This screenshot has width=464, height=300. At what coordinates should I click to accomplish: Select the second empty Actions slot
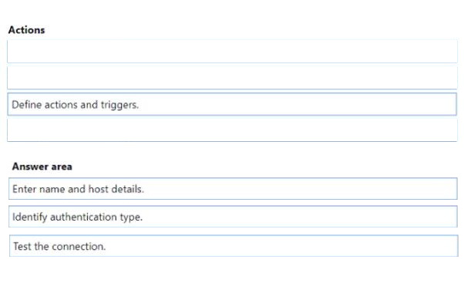coord(232,78)
